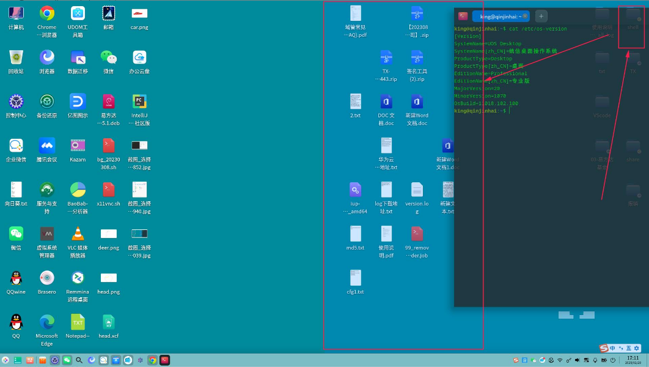
Task: Click the launcher button in the taskbar
Action: [5, 360]
